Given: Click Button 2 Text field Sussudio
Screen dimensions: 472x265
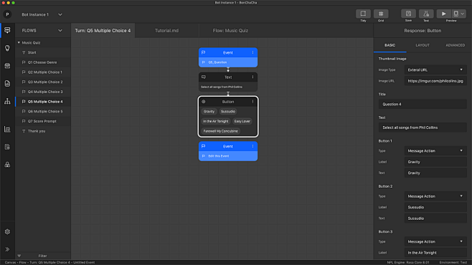Looking at the screenshot, I should click(435, 218).
